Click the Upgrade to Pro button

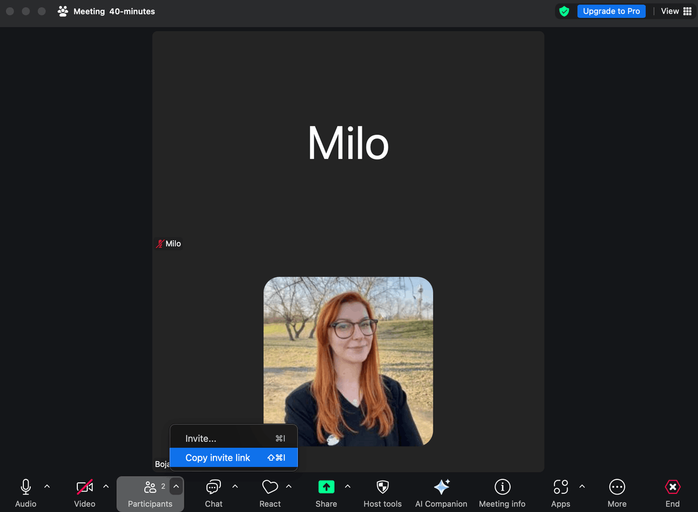click(611, 11)
